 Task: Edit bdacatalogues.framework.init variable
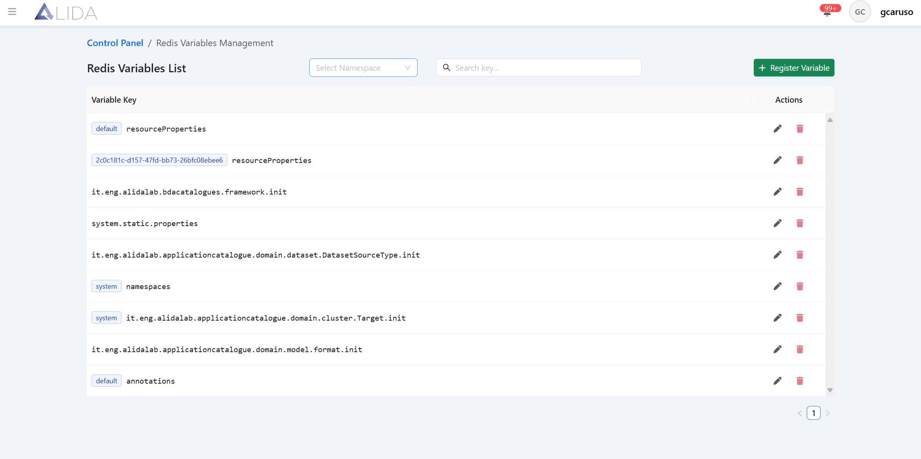click(x=778, y=192)
